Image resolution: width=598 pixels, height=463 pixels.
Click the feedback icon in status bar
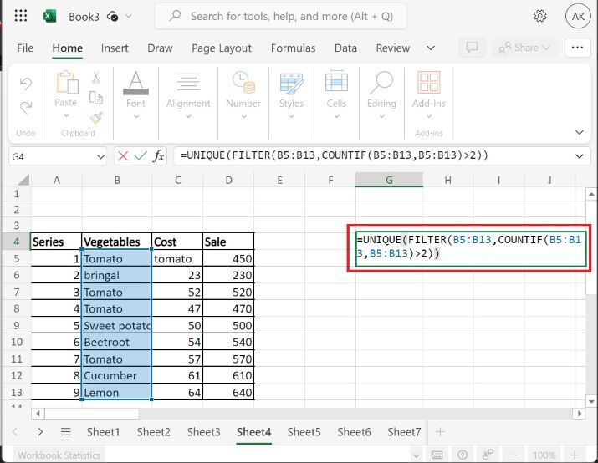tap(488, 455)
